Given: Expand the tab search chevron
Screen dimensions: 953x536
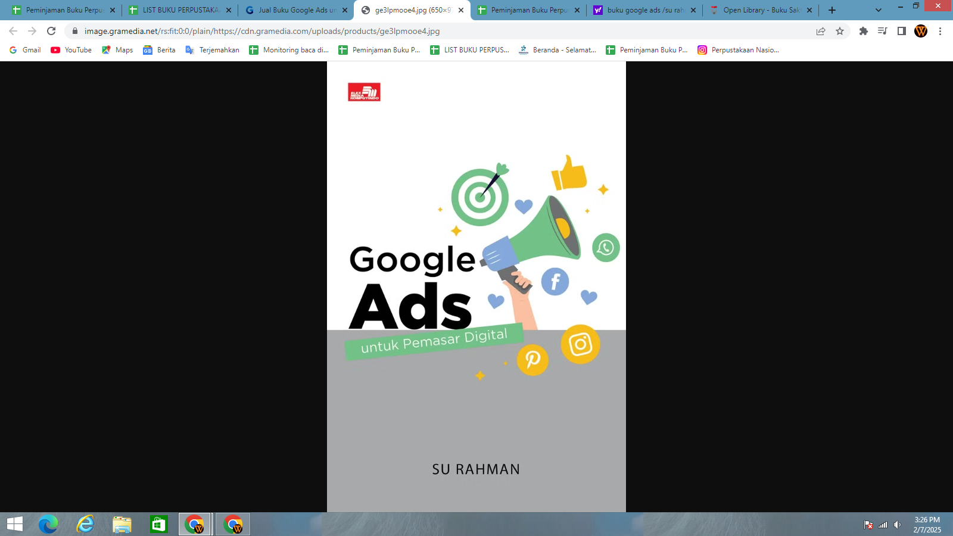Looking at the screenshot, I should pos(878,10).
